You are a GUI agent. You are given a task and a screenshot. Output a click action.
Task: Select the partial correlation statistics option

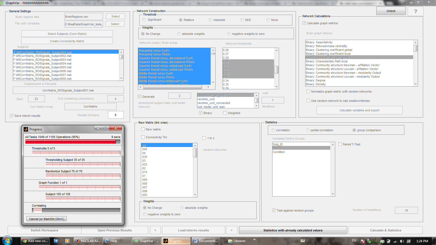coord(308,130)
